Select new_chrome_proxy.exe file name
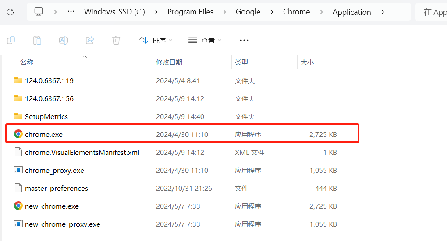 tap(63, 224)
